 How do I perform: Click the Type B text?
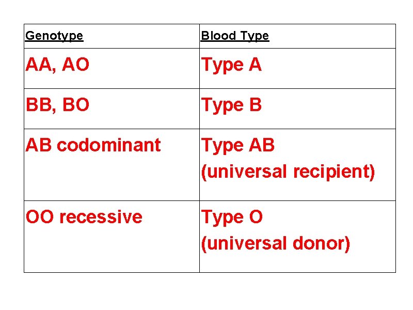pos(231,105)
